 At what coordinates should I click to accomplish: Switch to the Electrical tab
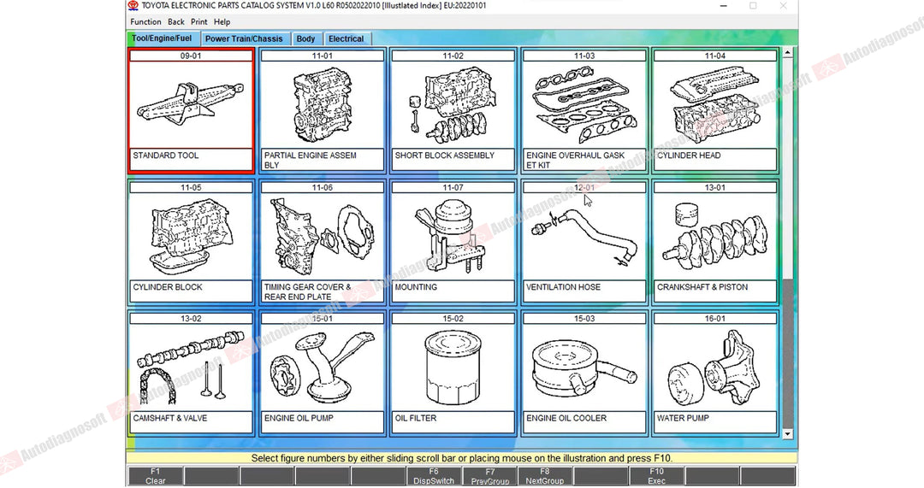pyautogui.click(x=346, y=38)
